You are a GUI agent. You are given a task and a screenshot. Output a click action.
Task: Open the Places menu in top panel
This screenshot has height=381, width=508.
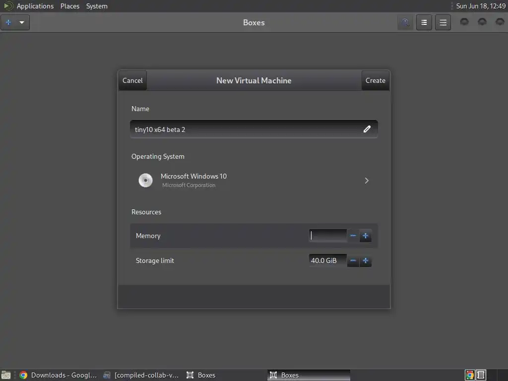click(69, 6)
